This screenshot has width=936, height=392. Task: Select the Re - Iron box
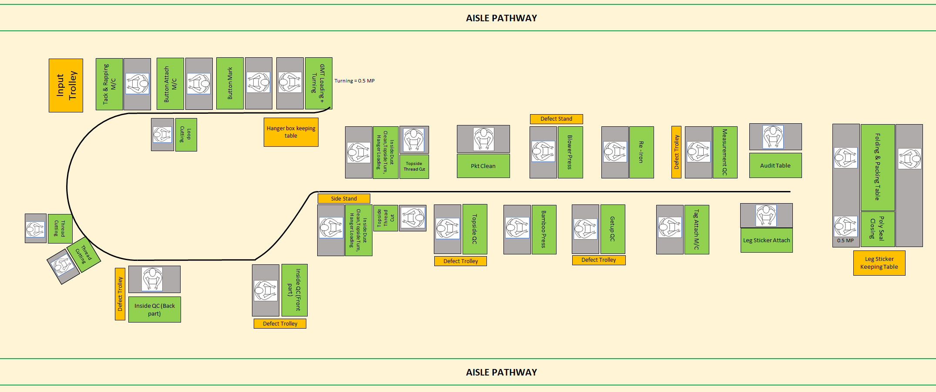(x=641, y=152)
